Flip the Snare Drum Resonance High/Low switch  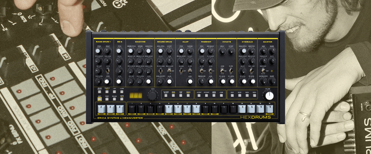[169, 71]
